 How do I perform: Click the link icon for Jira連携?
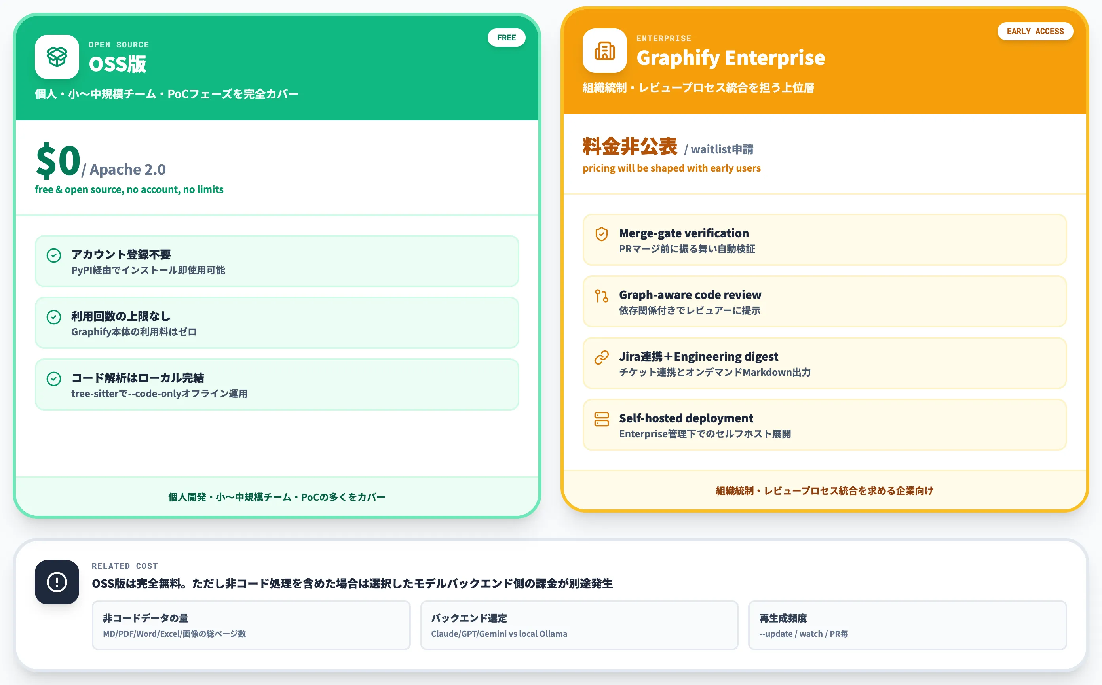point(602,358)
